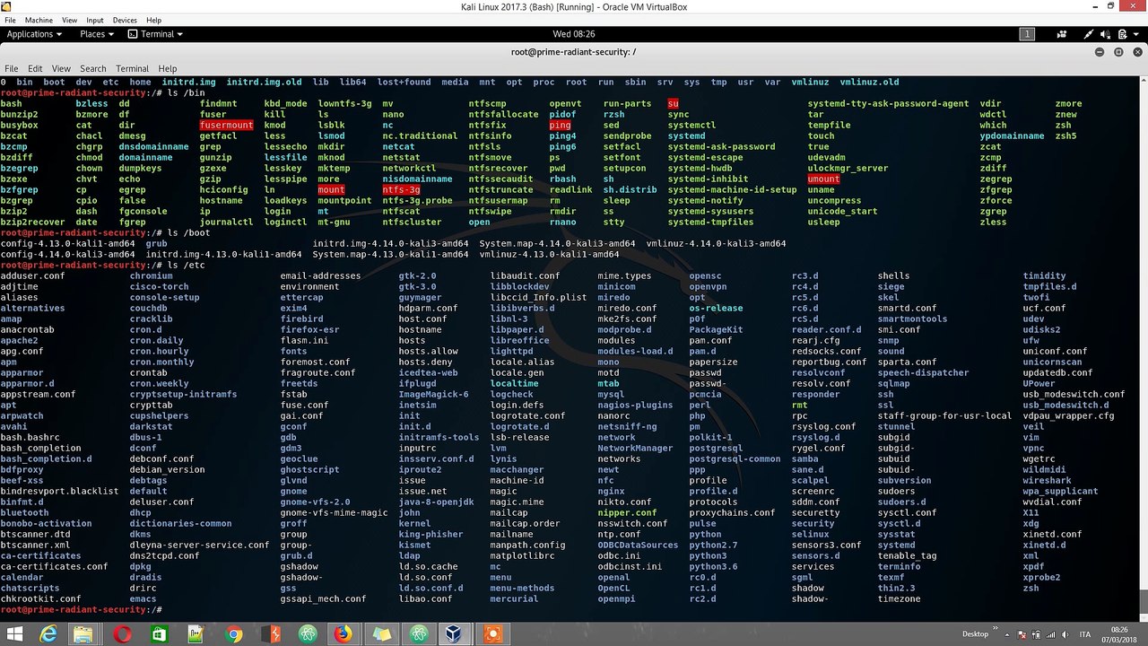Click the Kali screen recorder camera icon
The height and width of the screenshot is (646, 1148).
[1064, 34]
